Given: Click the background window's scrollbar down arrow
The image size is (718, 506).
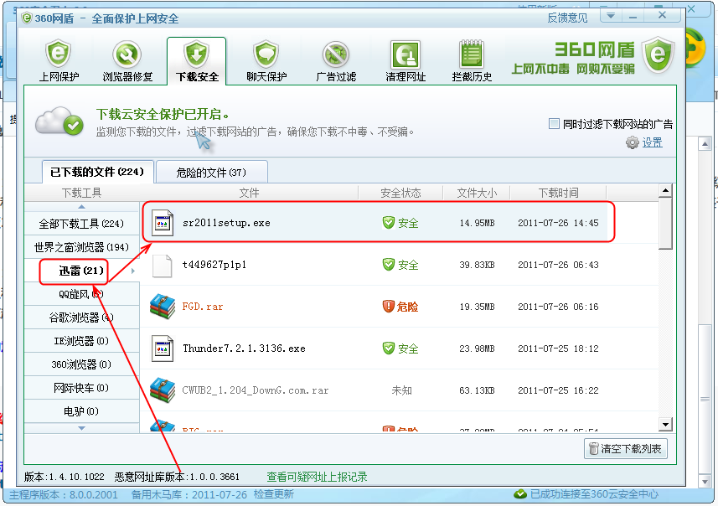Looking at the screenshot, I should click(x=705, y=481).
